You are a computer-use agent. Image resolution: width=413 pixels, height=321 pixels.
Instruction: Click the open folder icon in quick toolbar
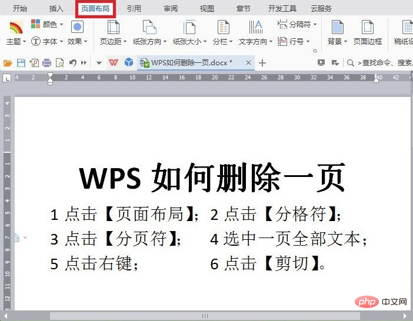tap(8, 63)
